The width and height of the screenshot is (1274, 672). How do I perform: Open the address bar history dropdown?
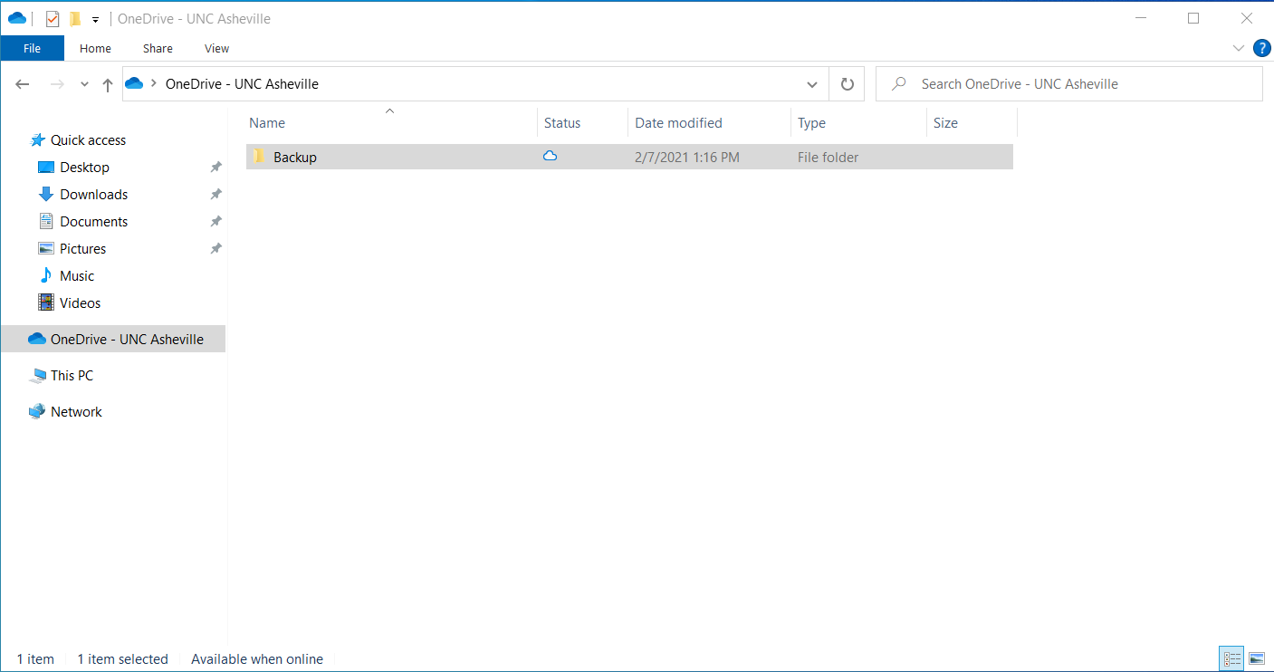[812, 83]
